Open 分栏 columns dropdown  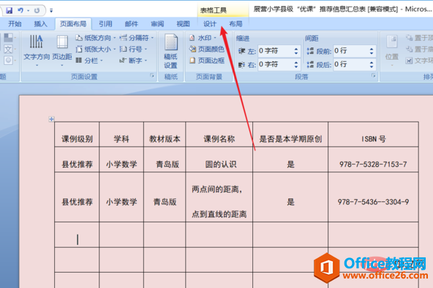coord(89,61)
